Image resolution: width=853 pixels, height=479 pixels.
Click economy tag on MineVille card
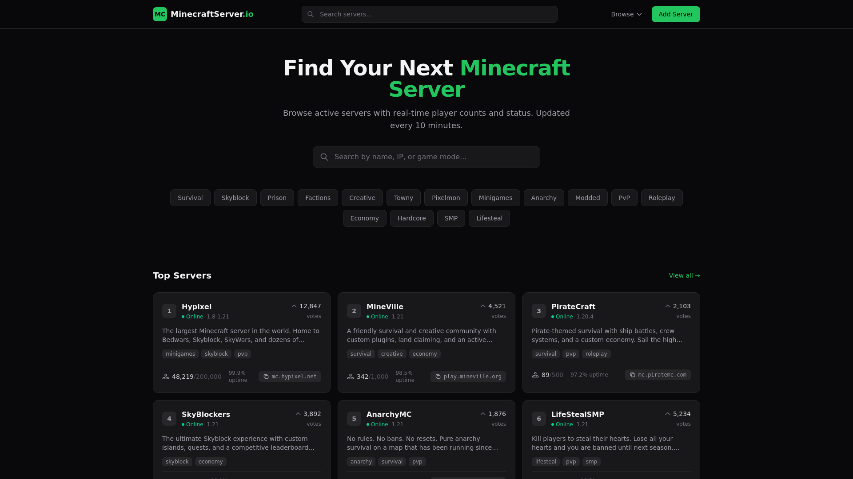[425, 354]
